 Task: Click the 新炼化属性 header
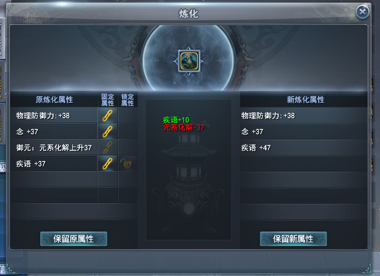pos(306,99)
